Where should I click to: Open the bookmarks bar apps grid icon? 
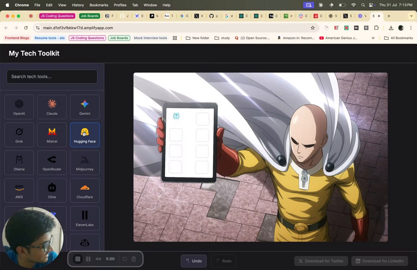pyautogui.click(x=175, y=38)
